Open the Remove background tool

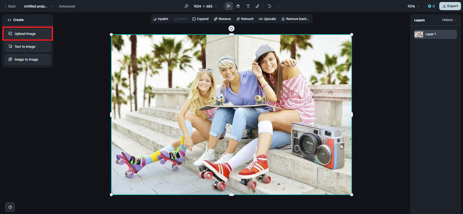(295, 19)
